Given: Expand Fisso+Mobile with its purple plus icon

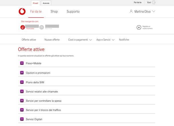Looking at the screenshot, I should point(22,63).
